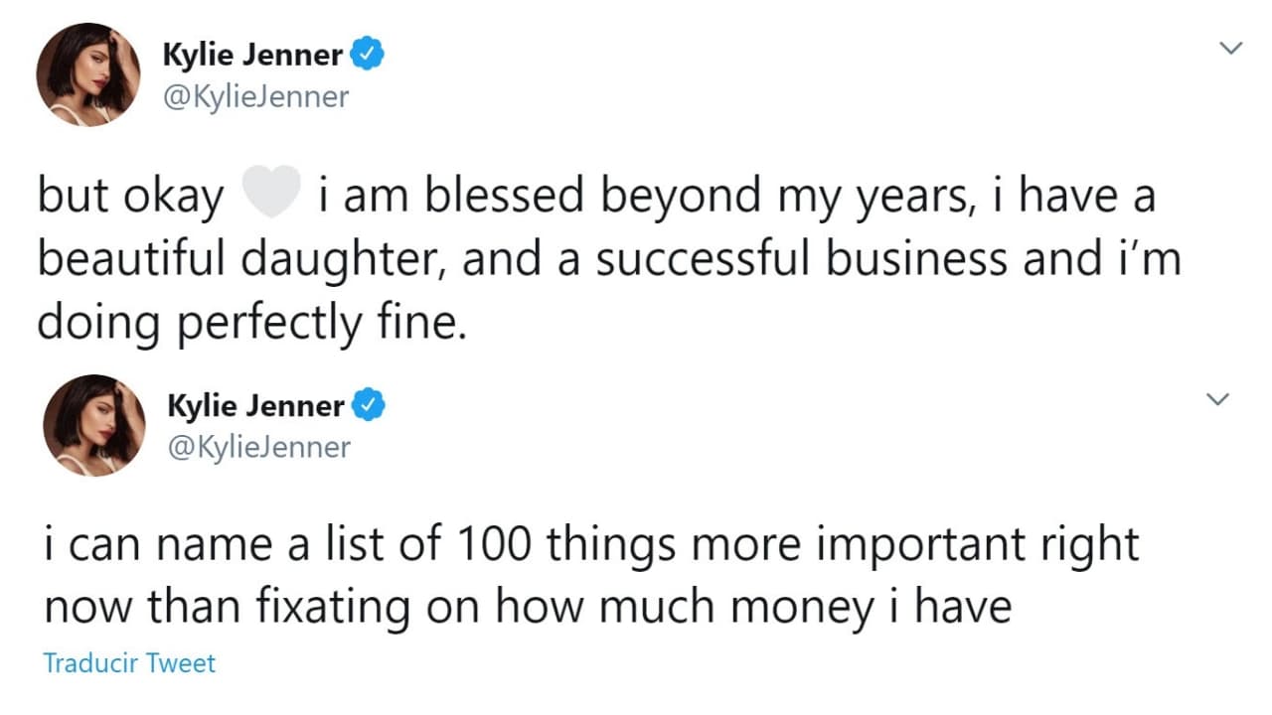
Task: Select Traducir Tweet to translate the text
Action: coord(127,662)
